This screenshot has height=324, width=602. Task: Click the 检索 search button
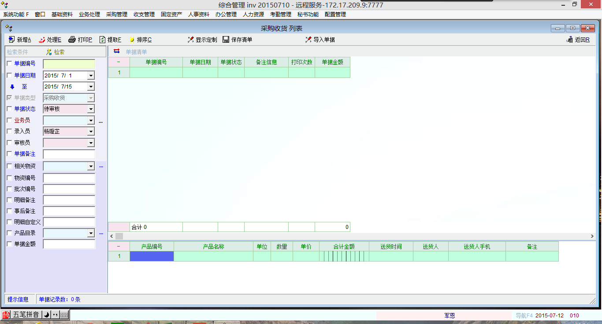tap(55, 52)
